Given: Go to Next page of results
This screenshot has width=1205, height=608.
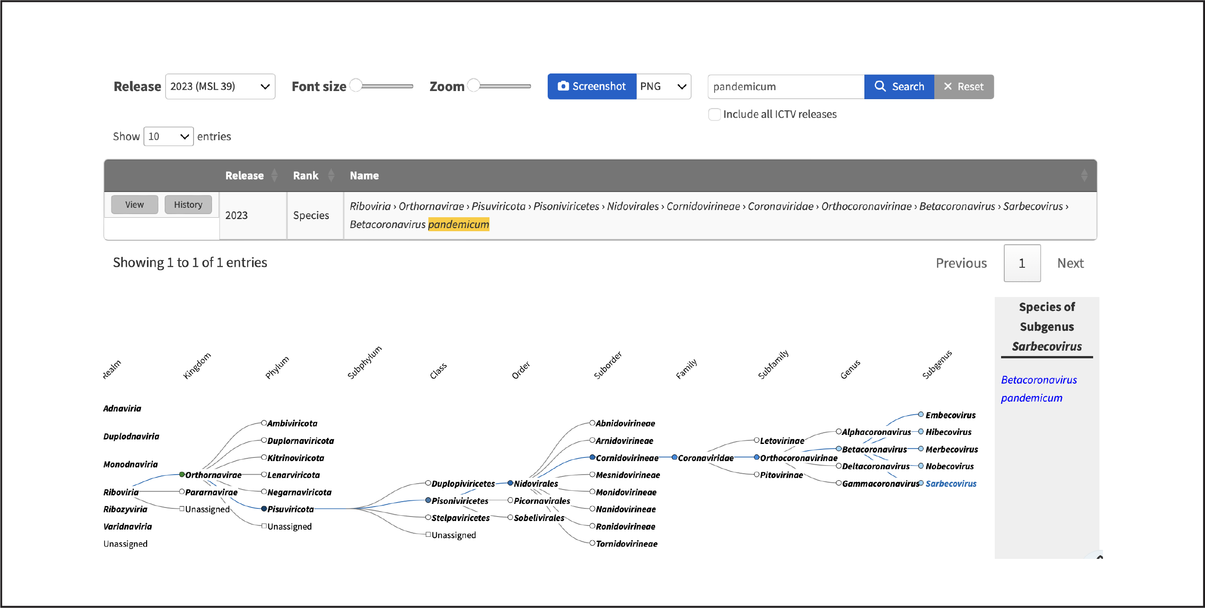Looking at the screenshot, I should coord(1070,263).
